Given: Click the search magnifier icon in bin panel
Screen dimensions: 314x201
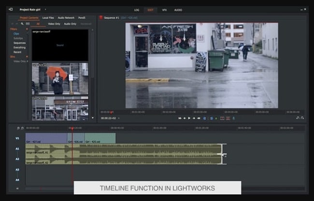Looking at the screenshot, I should tap(21, 24).
